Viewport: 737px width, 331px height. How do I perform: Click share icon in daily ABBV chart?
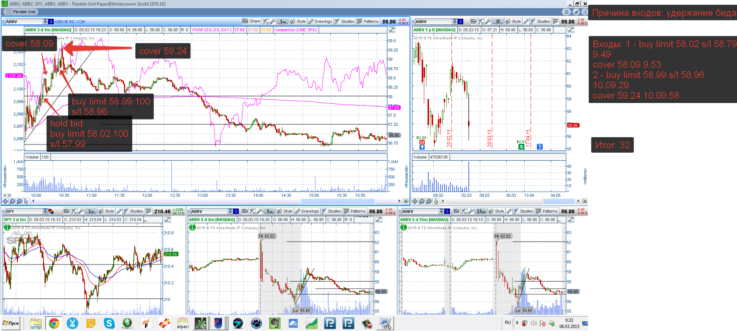[x=473, y=21]
